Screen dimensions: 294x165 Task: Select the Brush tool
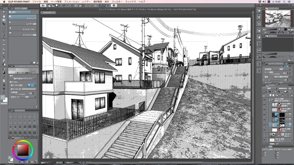4,49
